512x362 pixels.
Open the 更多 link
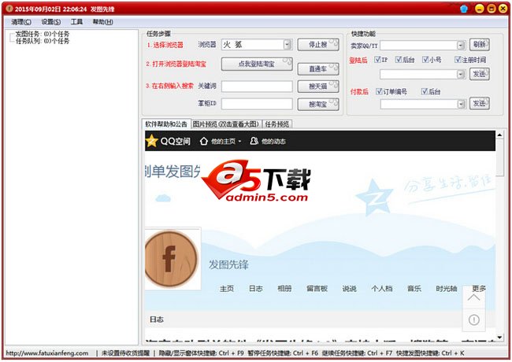point(479,288)
